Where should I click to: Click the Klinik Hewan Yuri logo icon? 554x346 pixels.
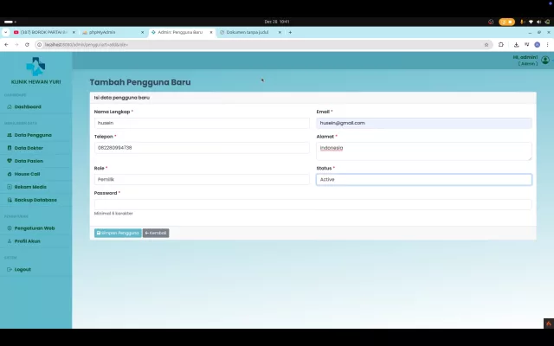click(x=35, y=67)
